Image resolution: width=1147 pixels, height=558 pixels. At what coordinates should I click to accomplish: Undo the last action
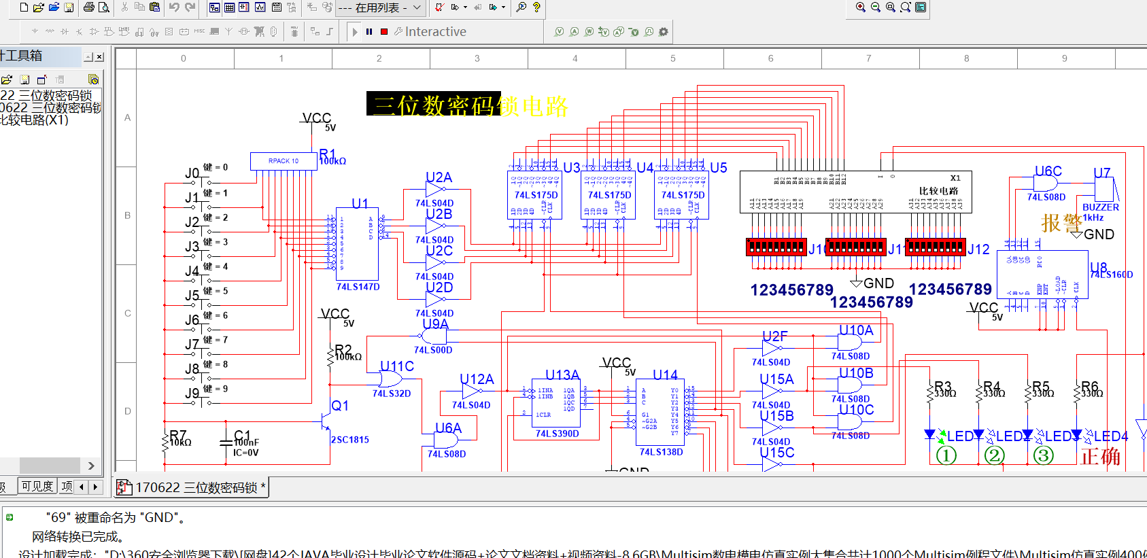[174, 7]
